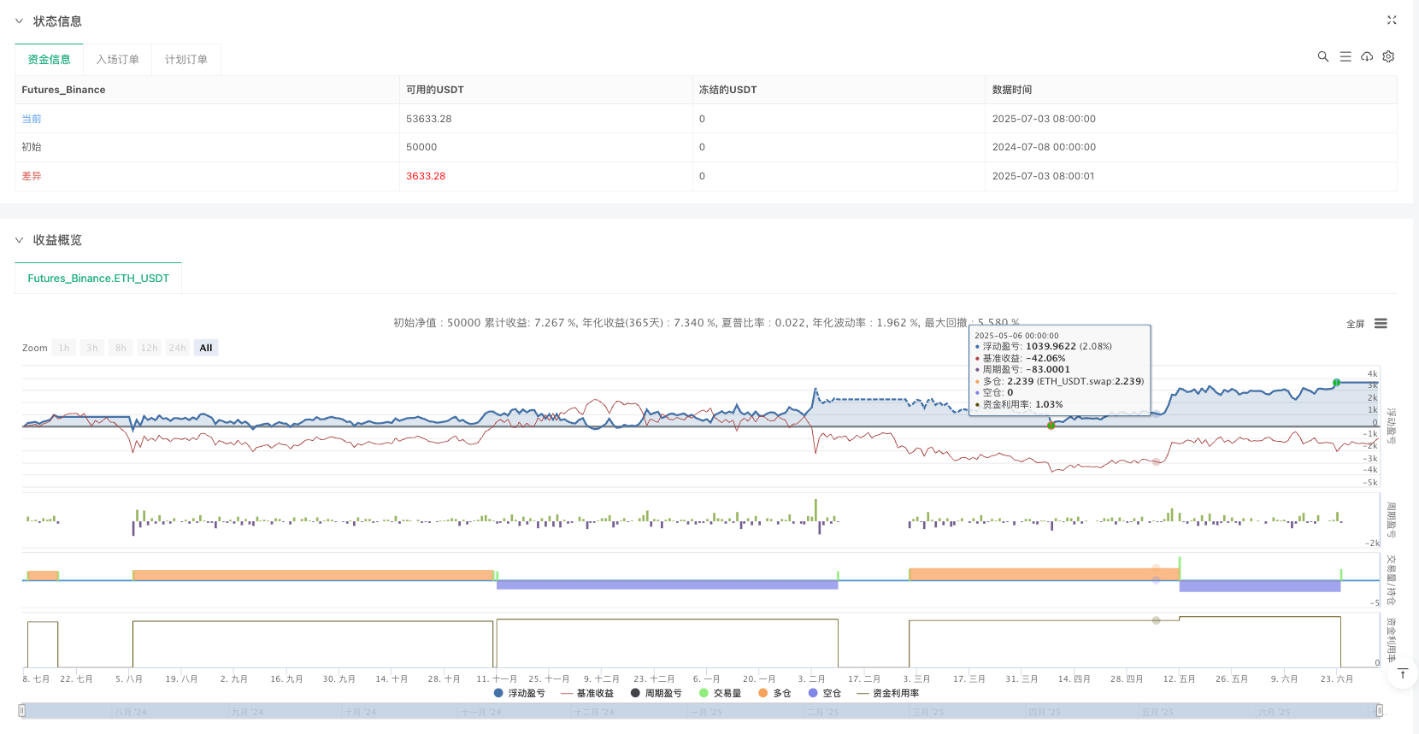Screen dimensions: 1419x734
Task: Toggle the 交易量 legend item
Action: (720, 693)
